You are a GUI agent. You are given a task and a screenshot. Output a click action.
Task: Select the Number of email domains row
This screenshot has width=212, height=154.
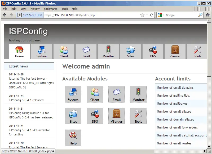(181, 88)
